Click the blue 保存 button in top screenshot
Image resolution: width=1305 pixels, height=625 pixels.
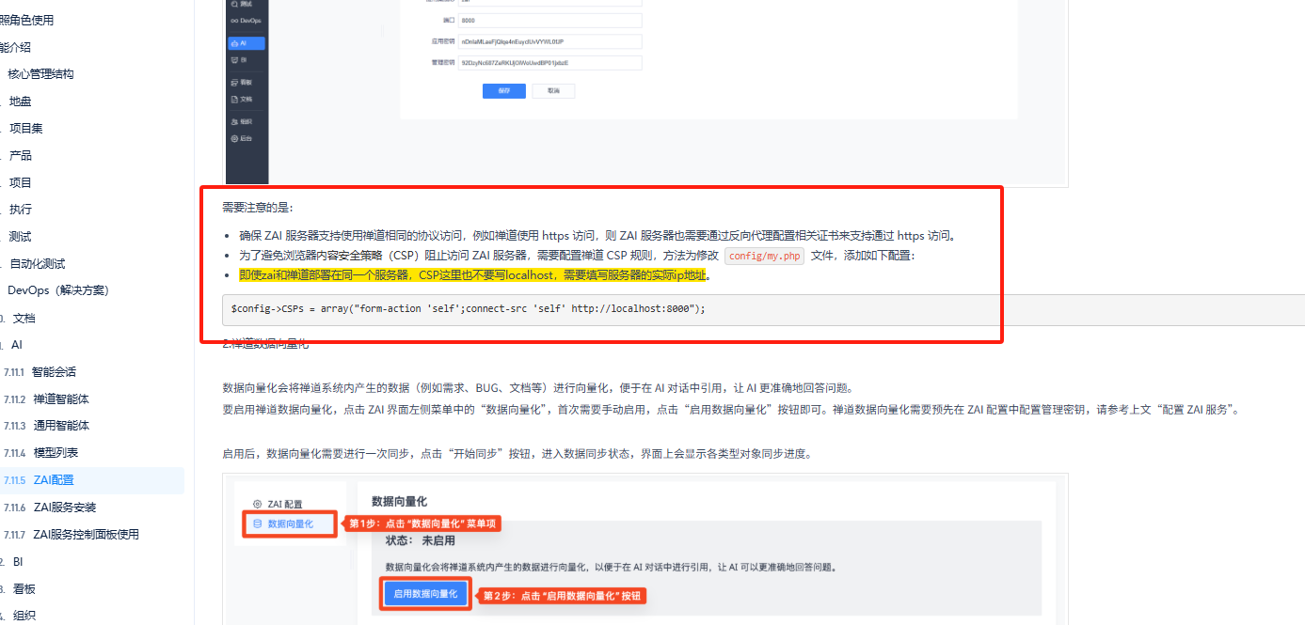tap(504, 91)
